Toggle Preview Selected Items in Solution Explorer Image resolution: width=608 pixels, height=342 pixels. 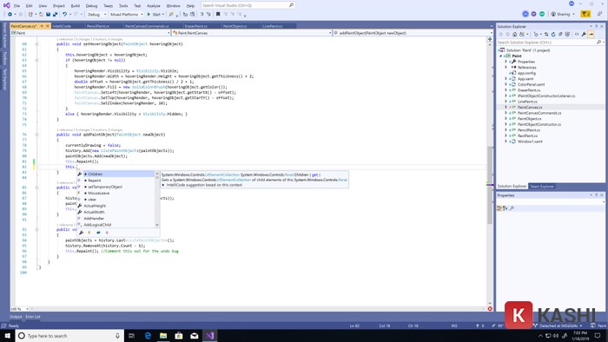tap(591, 34)
